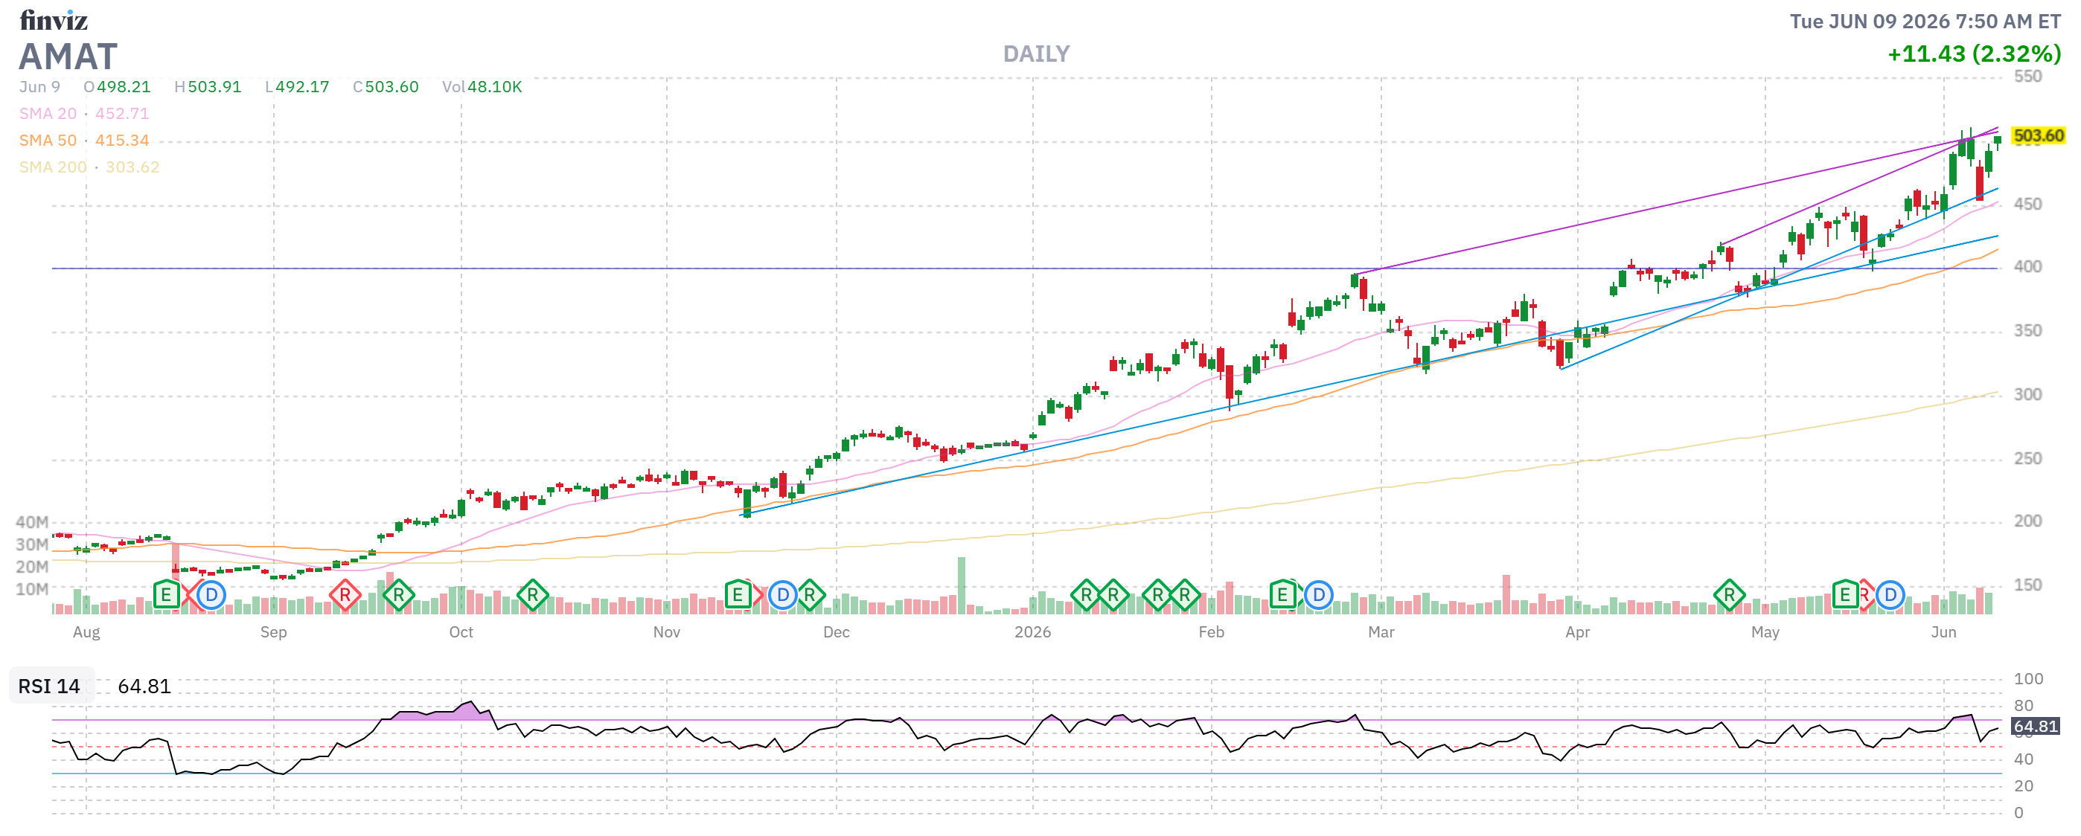Click the Jun 9 date label

coord(39,87)
